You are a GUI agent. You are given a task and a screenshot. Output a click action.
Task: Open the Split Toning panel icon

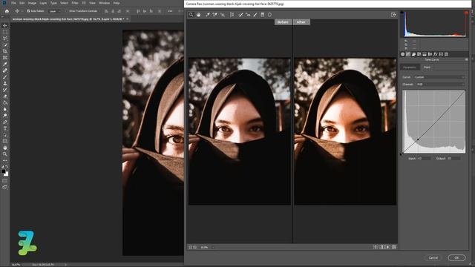(x=425, y=54)
